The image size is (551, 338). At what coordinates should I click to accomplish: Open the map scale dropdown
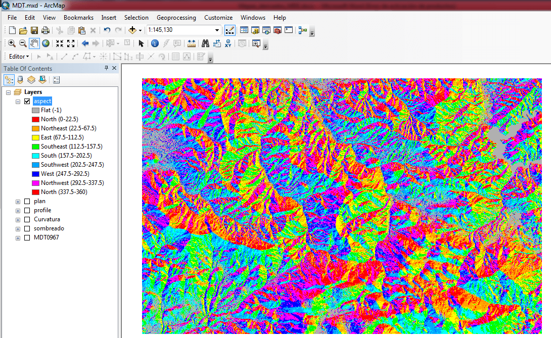(x=217, y=30)
